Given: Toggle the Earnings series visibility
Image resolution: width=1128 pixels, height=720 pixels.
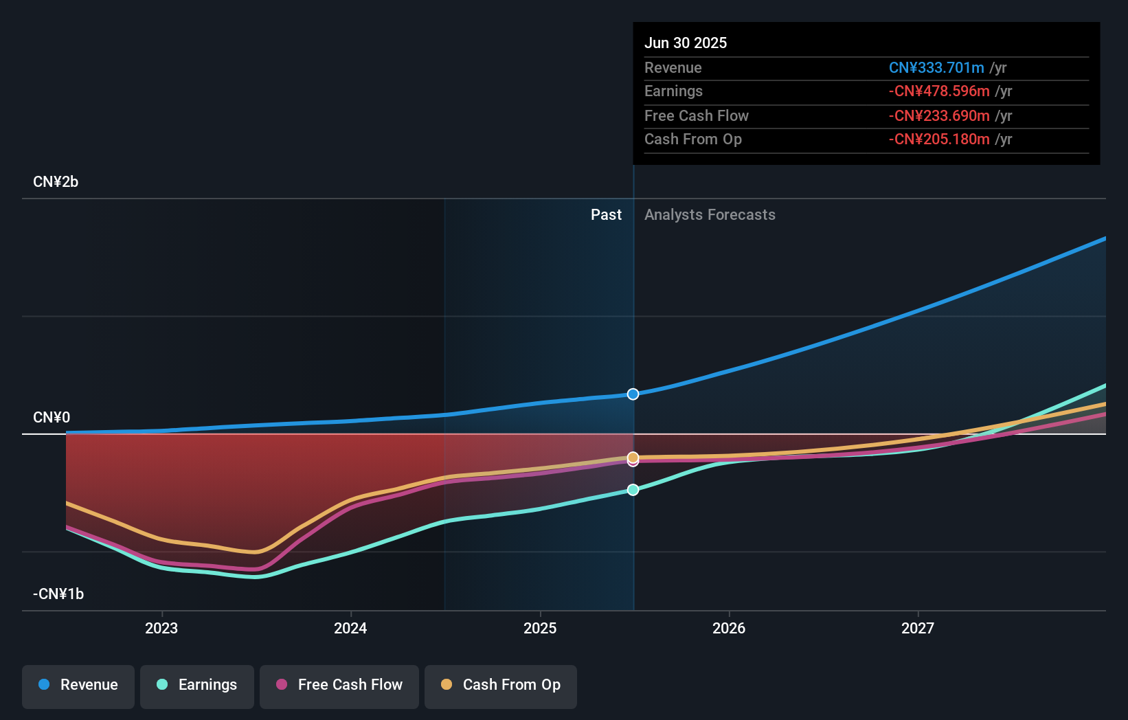Looking at the screenshot, I should coord(197,685).
